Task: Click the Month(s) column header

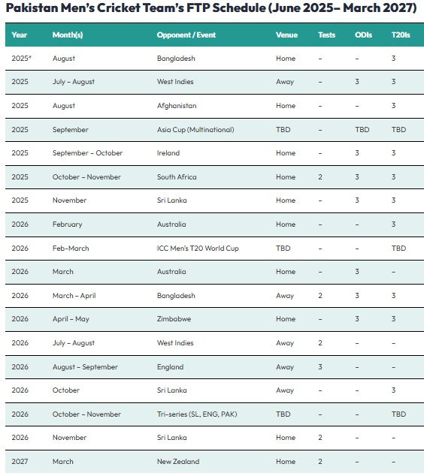Action: tap(68, 35)
